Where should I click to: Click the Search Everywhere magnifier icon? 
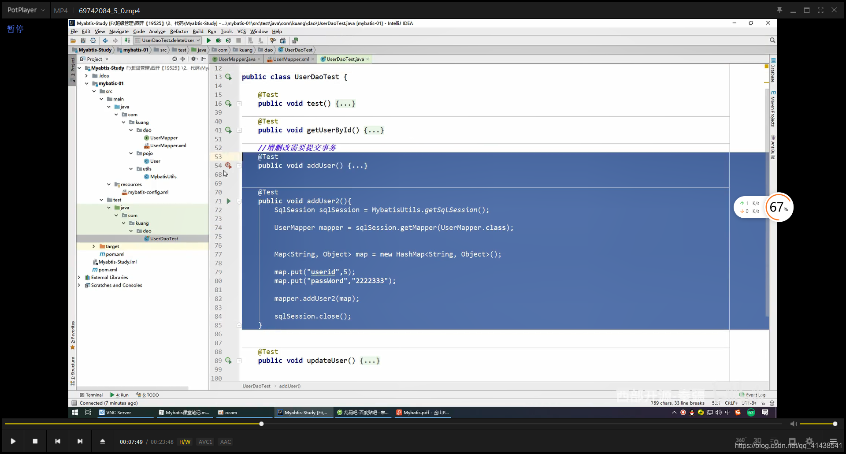[772, 40]
